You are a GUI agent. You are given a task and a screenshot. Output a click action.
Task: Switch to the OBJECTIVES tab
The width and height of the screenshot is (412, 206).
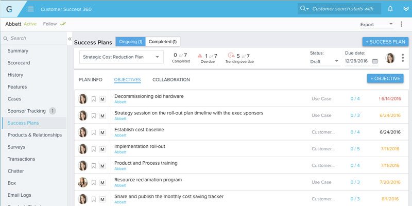coord(127,80)
